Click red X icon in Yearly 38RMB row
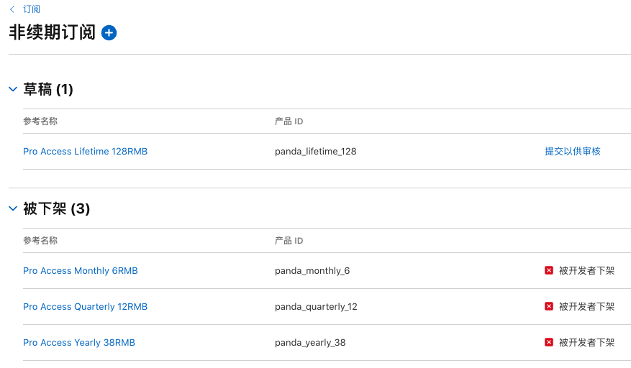Screen dimensions: 631x368 coord(549,342)
